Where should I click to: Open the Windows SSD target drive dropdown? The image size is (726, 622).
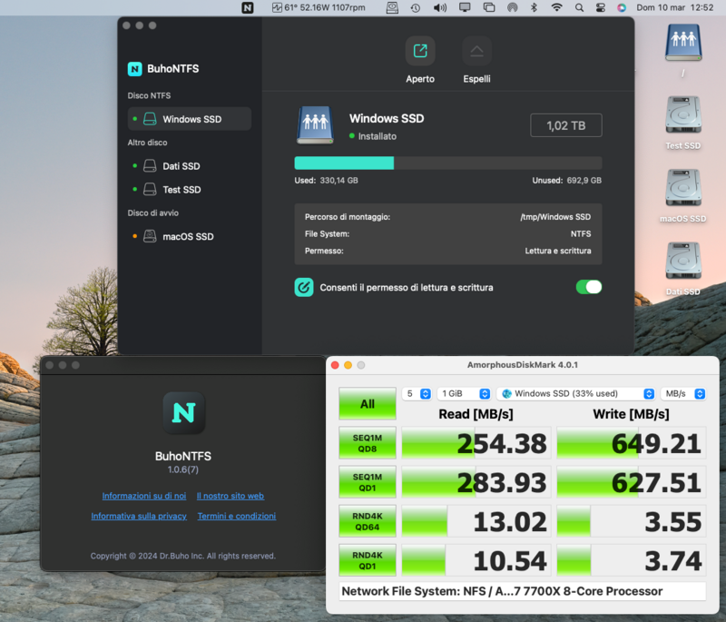[x=575, y=394]
